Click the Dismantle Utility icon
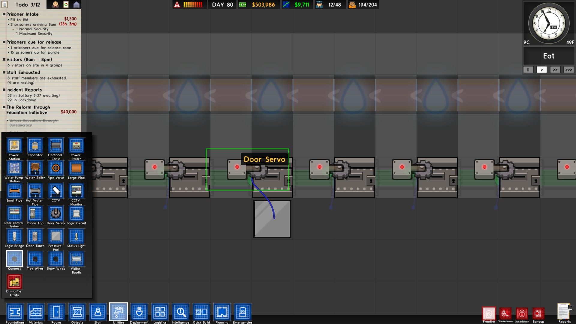The width and height of the screenshot is (576, 324). 14,282
